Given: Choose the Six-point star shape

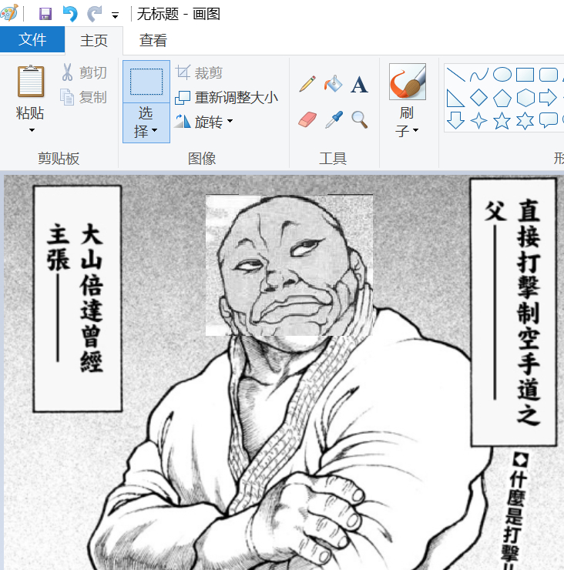Looking at the screenshot, I should (525, 121).
